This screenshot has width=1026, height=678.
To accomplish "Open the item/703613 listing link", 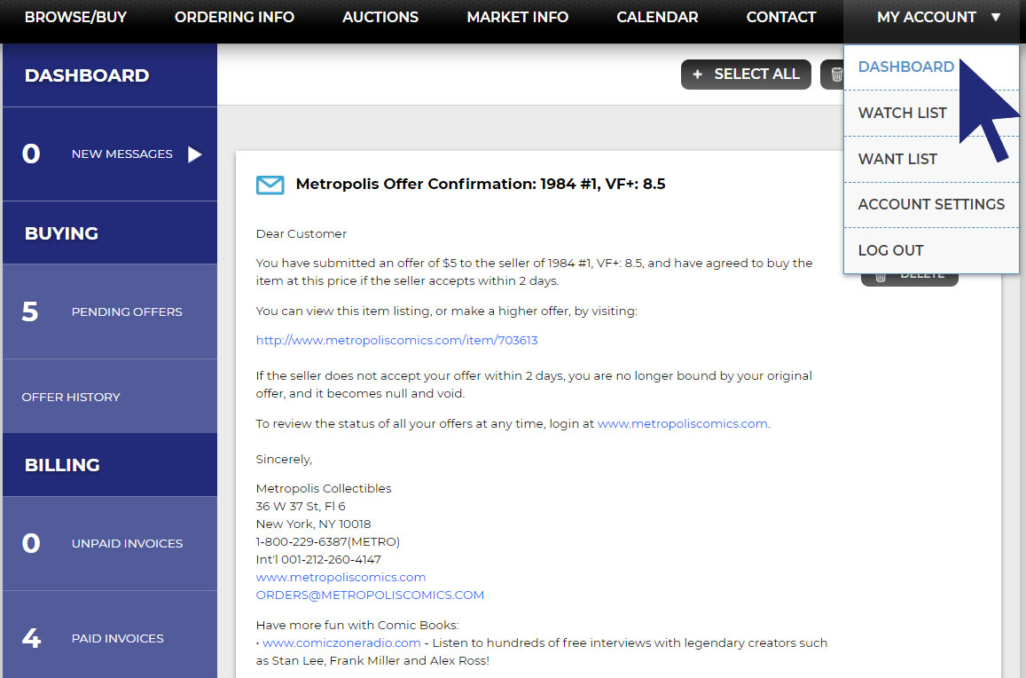I will 396,340.
